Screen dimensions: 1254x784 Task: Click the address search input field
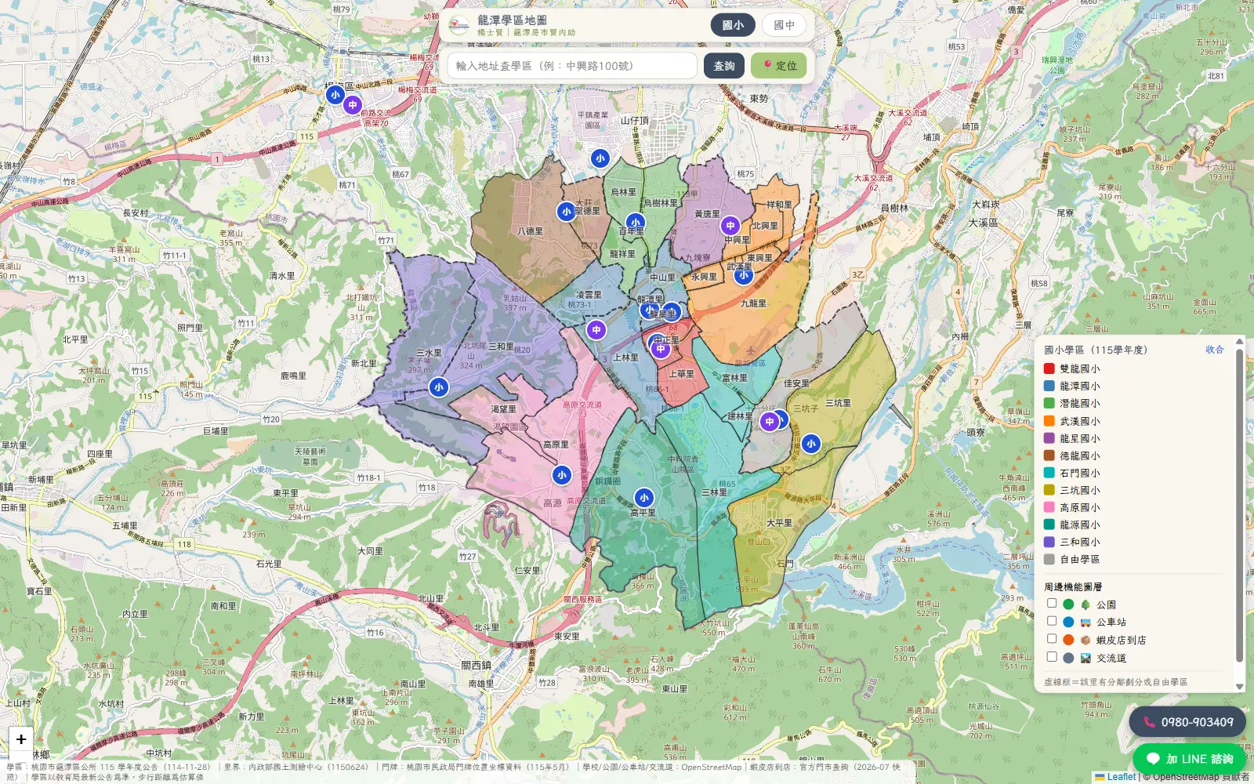pos(572,66)
